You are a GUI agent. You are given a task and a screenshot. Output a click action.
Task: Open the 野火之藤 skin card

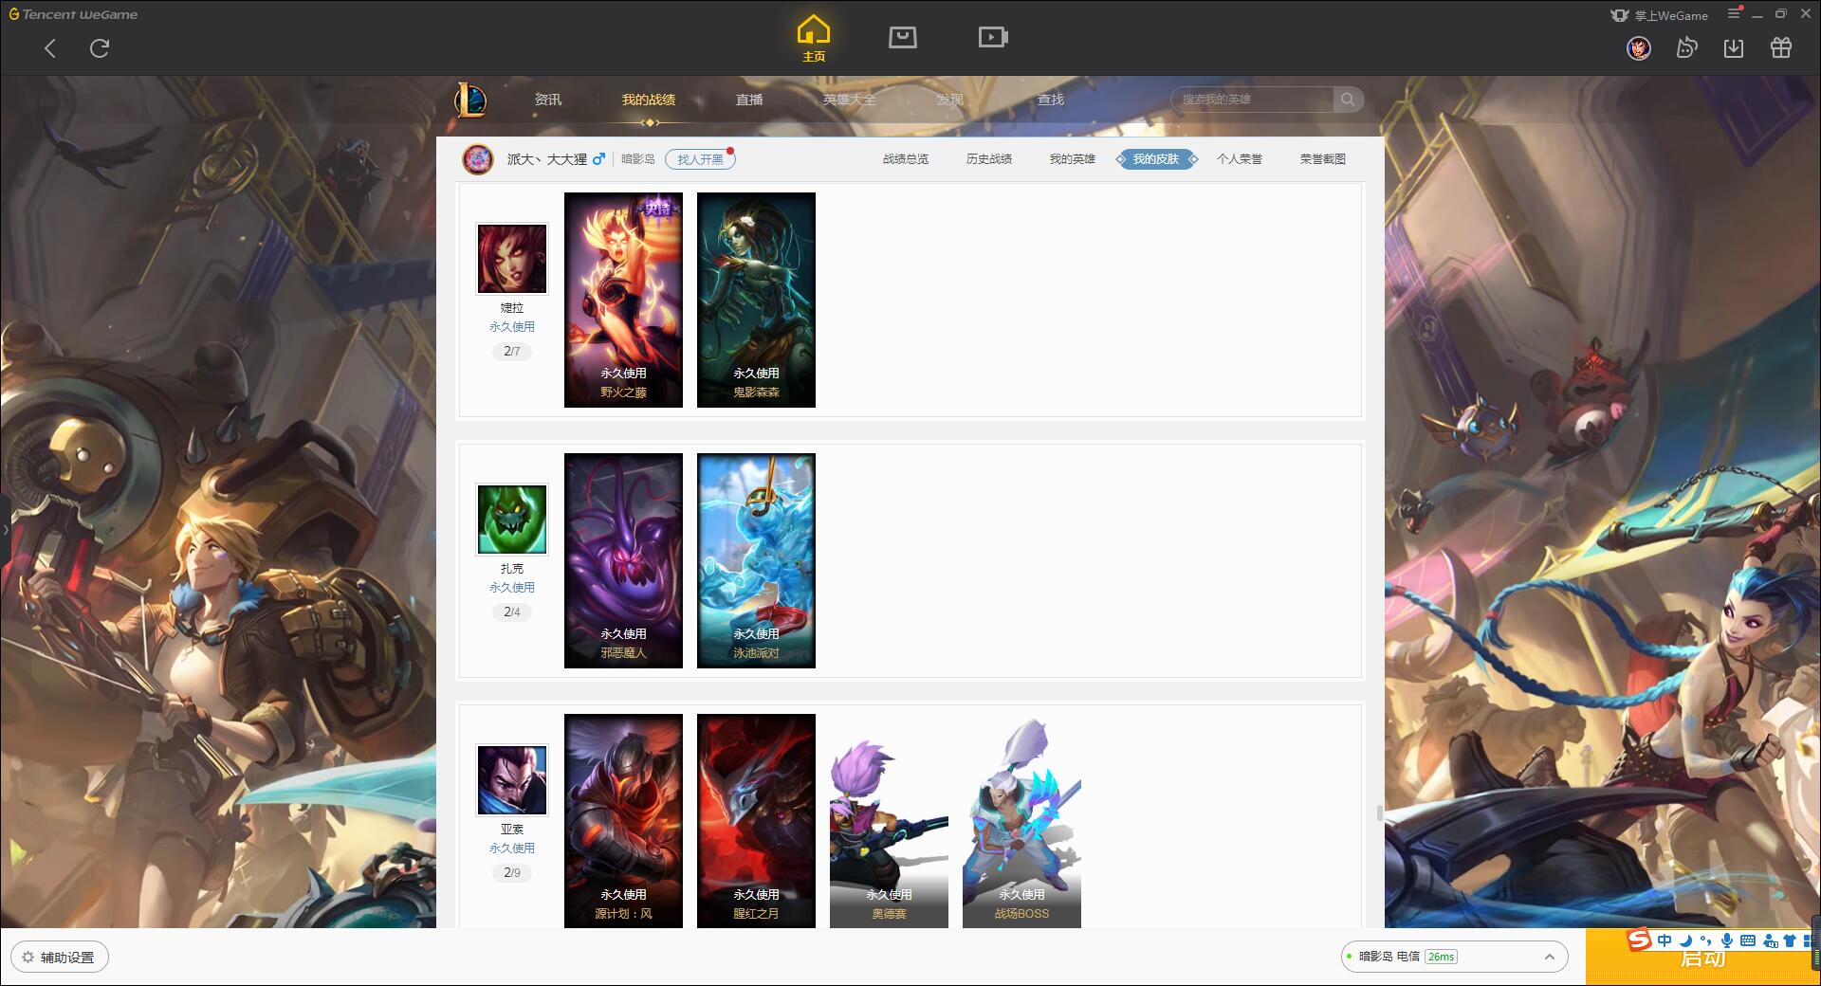point(623,300)
